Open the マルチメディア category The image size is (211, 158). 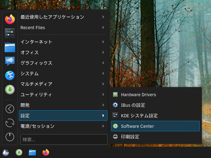[63, 84]
